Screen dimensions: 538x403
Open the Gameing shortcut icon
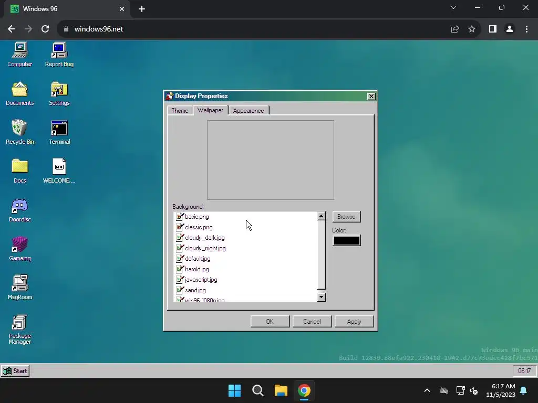tap(20, 248)
